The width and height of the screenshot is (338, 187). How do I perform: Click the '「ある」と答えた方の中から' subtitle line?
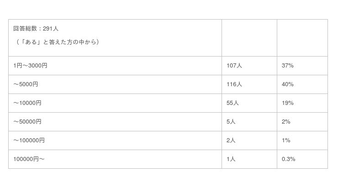56,42
